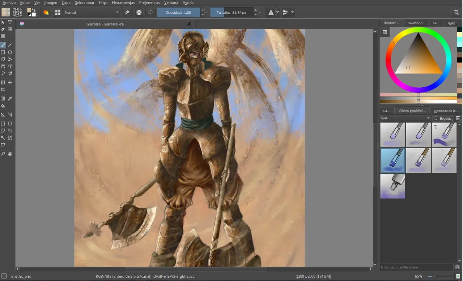
Task: Select the Crop tool
Action: click(x=3, y=89)
